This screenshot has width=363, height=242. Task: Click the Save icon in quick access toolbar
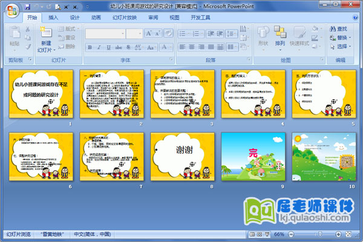coord(27,7)
